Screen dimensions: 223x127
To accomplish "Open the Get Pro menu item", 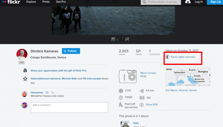I will coord(61,2).
